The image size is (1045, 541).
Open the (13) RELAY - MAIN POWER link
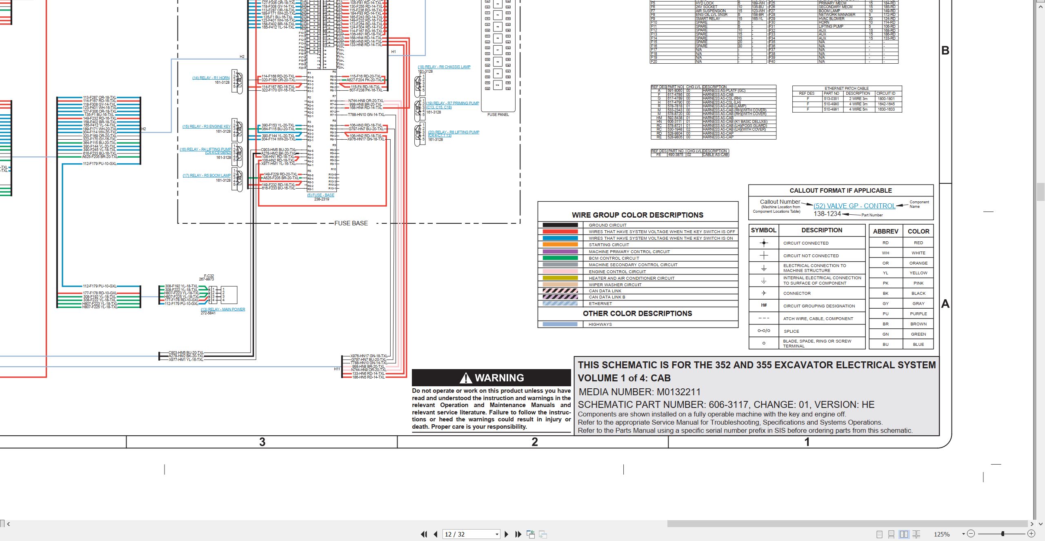coord(223,309)
